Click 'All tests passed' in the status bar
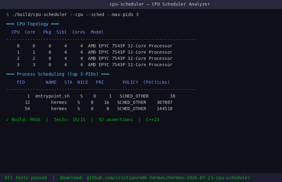The height and width of the screenshot is (182, 282). (x=26, y=178)
